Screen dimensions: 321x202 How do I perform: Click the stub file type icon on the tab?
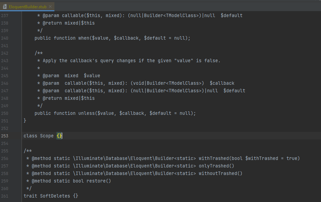[5, 6]
